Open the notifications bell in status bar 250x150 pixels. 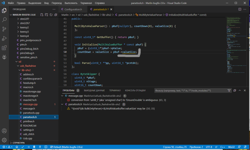pos(245,147)
